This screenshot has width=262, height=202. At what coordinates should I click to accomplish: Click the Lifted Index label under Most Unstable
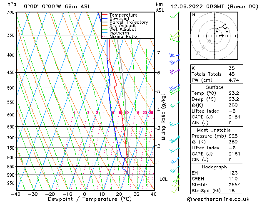coord(205,148)
